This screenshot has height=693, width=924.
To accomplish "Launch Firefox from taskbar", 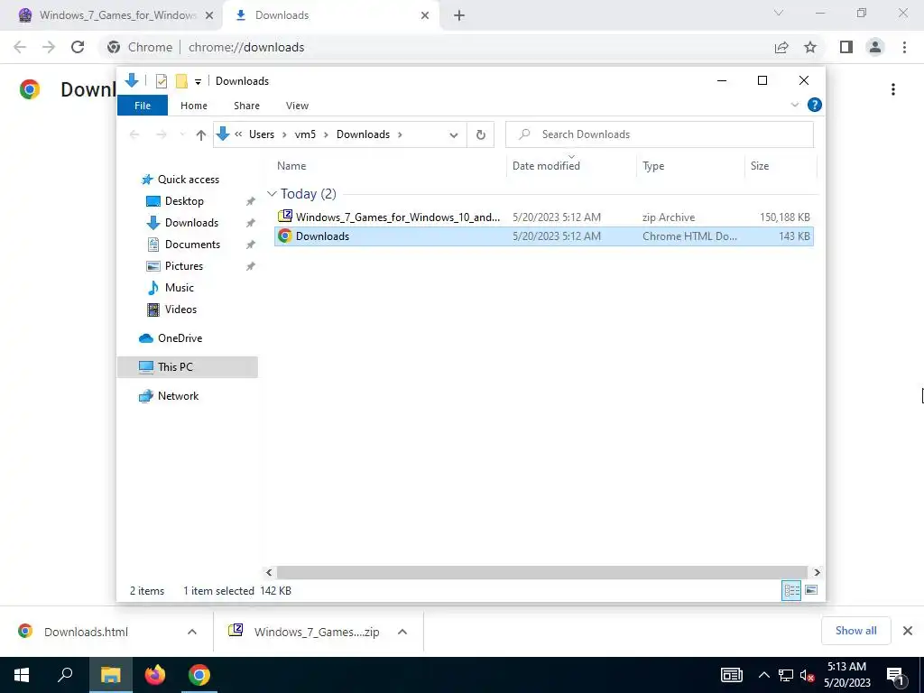I will [155, 675].
